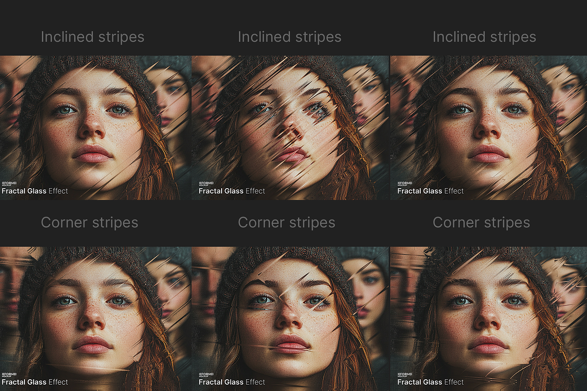
Task: Click the third 'Inclined stripes' heading
Action: (x=484, y=37)
